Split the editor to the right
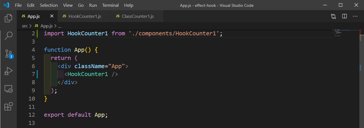Viewport: 364px width, 128px height. pyautogui.click(x=344, y=16)
